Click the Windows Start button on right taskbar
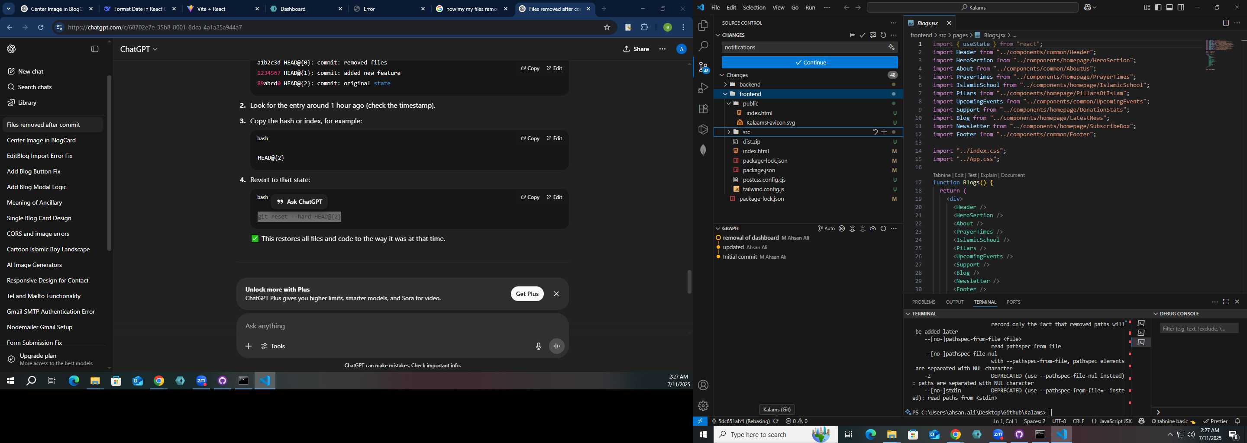Screen dimensions: 1247x443 [703, 435]
